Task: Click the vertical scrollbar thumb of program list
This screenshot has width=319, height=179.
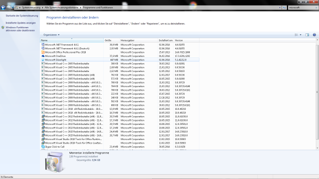Action: [317, 92]
